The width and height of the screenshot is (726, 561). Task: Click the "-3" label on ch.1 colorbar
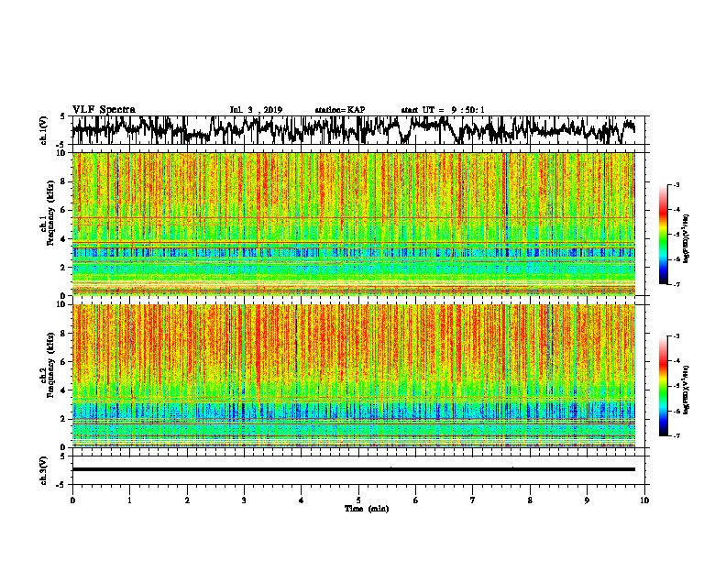tap(676, 185)
